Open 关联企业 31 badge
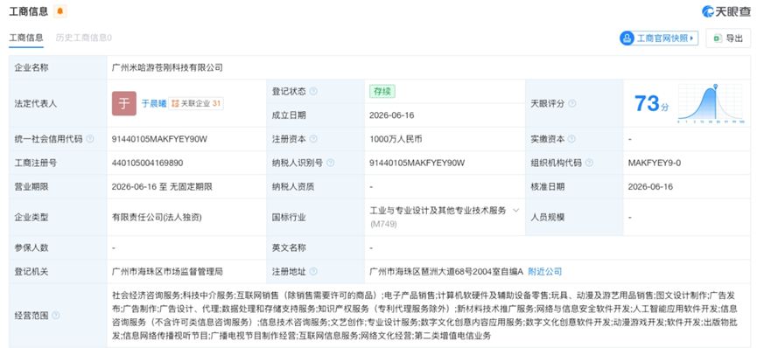Image resolution: width=757 pixels, height=348 pixels. tap(196, 103)
